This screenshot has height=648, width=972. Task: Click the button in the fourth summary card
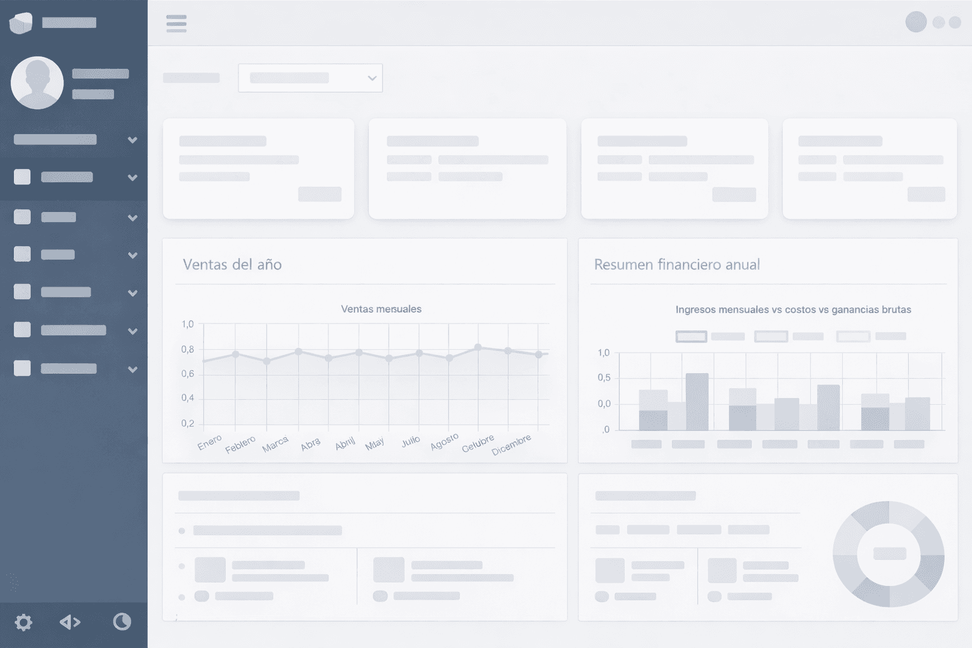(x=926, y=194)
